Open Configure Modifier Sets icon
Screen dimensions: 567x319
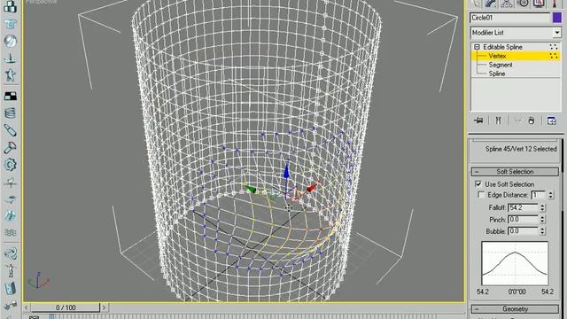551,121
